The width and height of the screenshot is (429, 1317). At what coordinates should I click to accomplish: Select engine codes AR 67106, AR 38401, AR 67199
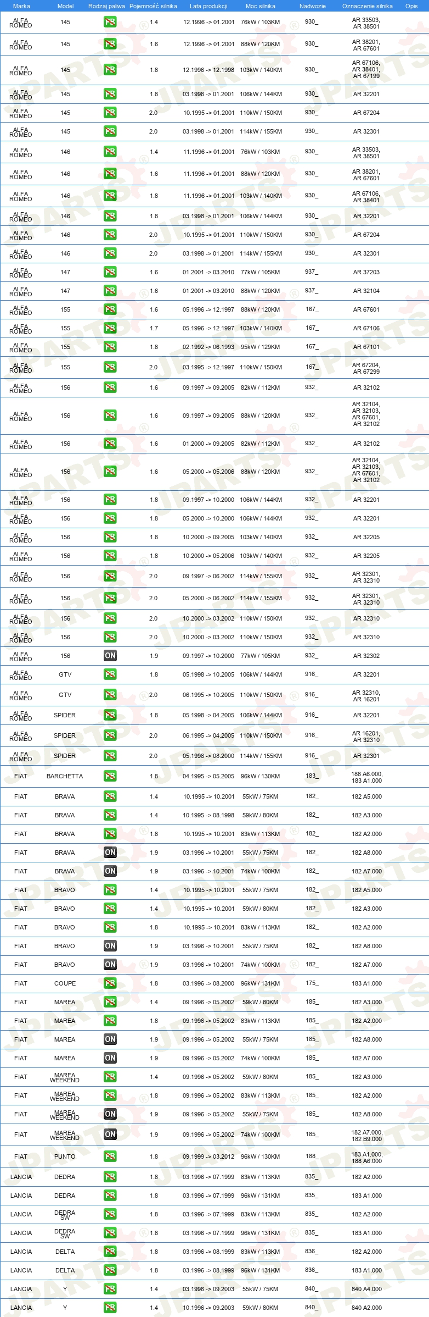click(x=366, y=69)
